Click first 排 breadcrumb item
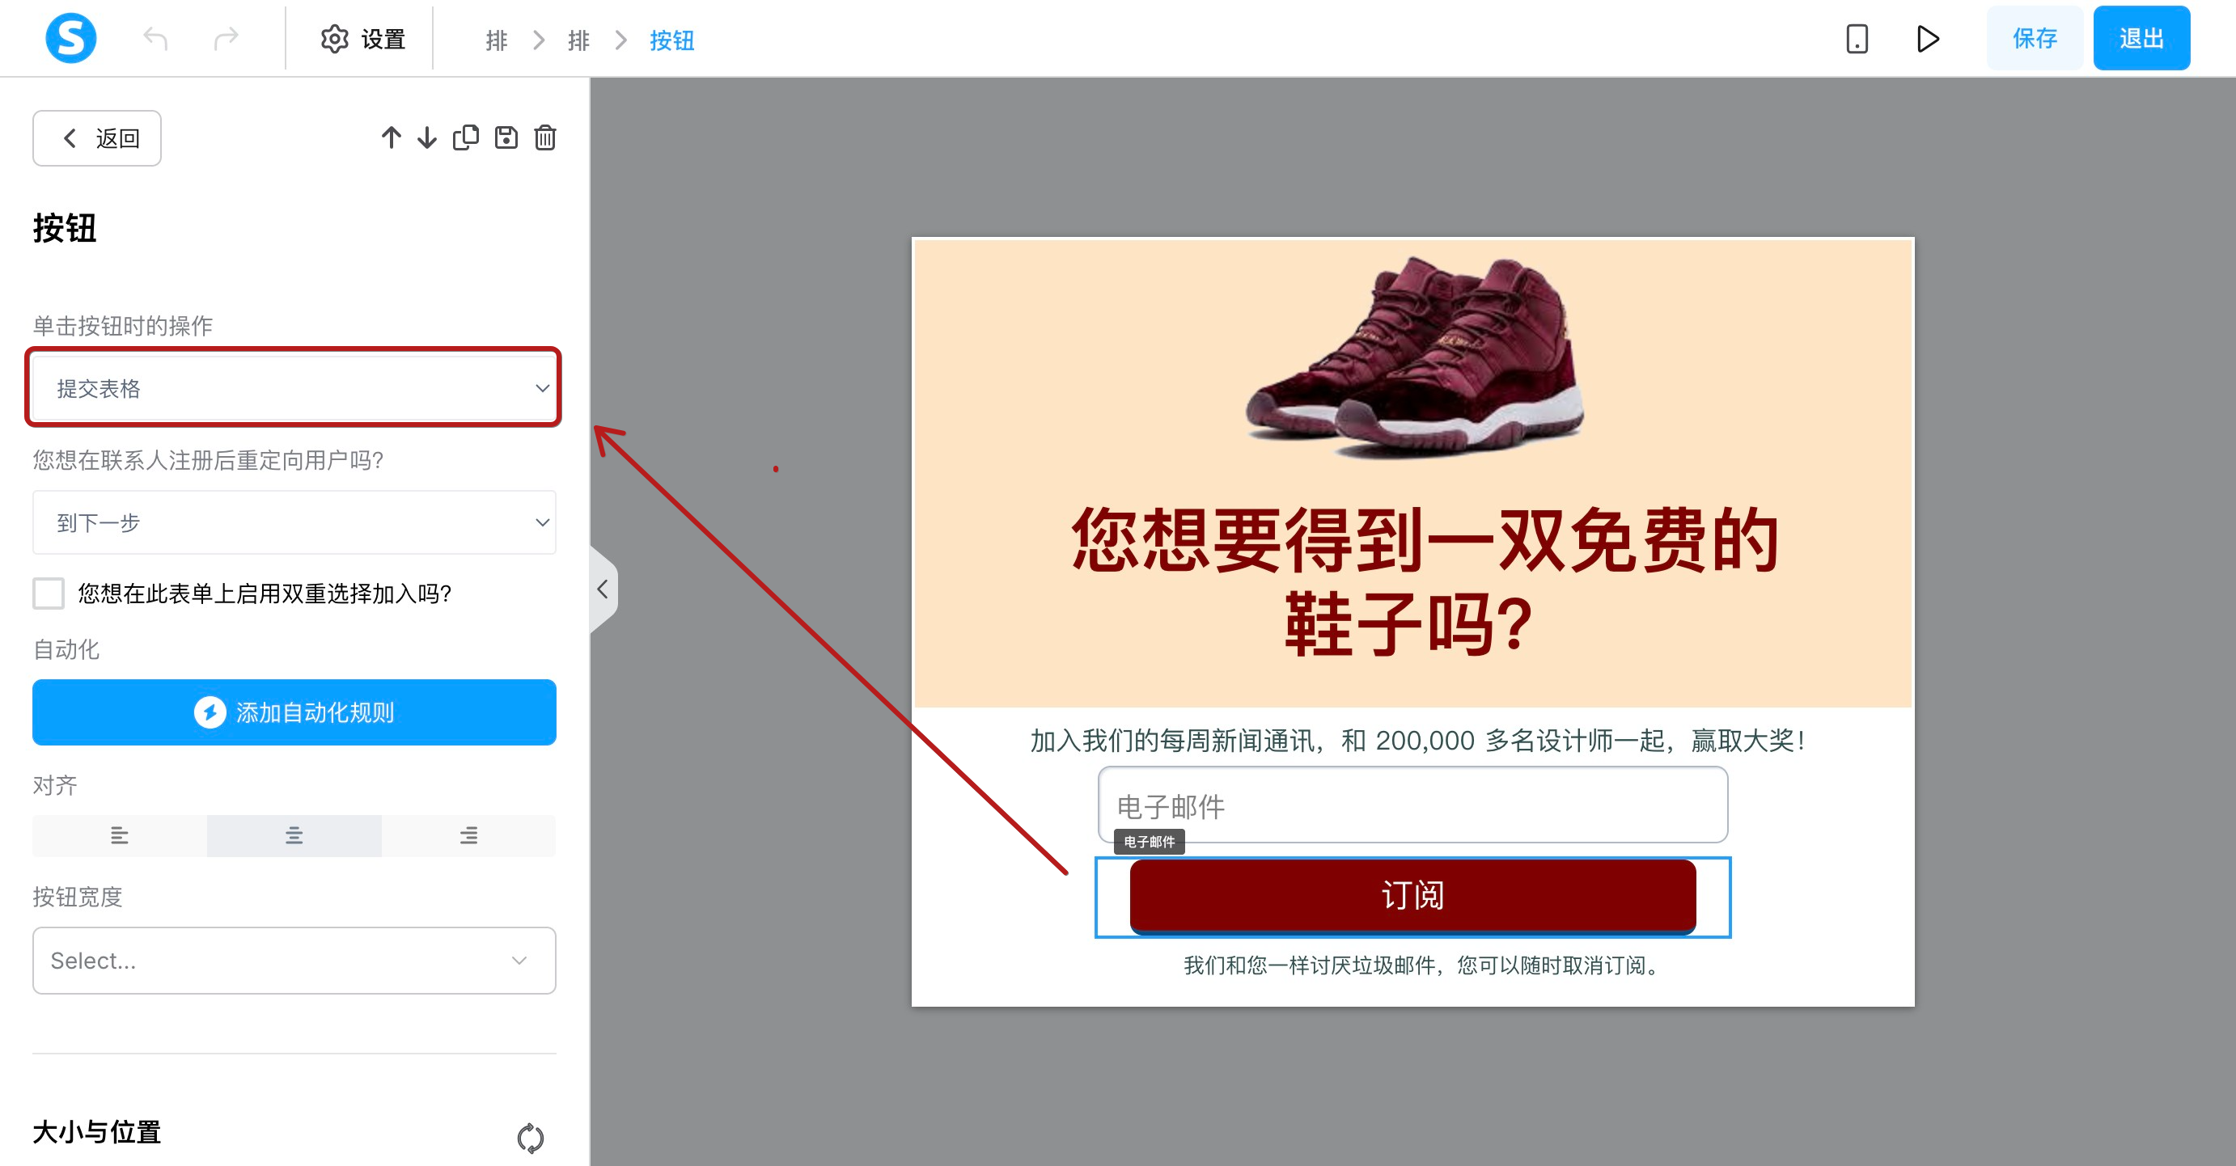Viewport: 2236px width, 1166px height. (x=497, y=40)
